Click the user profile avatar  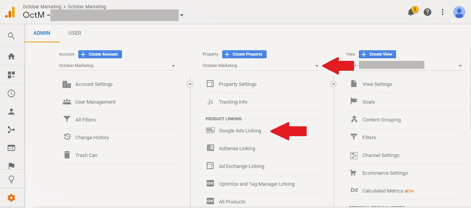[x=459, y=12]
